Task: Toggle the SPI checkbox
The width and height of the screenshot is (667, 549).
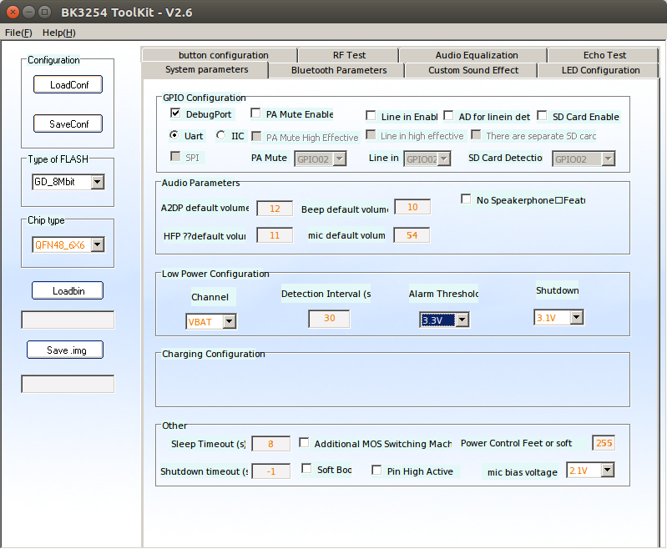Action: pyautogui.click(x=174, y=157)
